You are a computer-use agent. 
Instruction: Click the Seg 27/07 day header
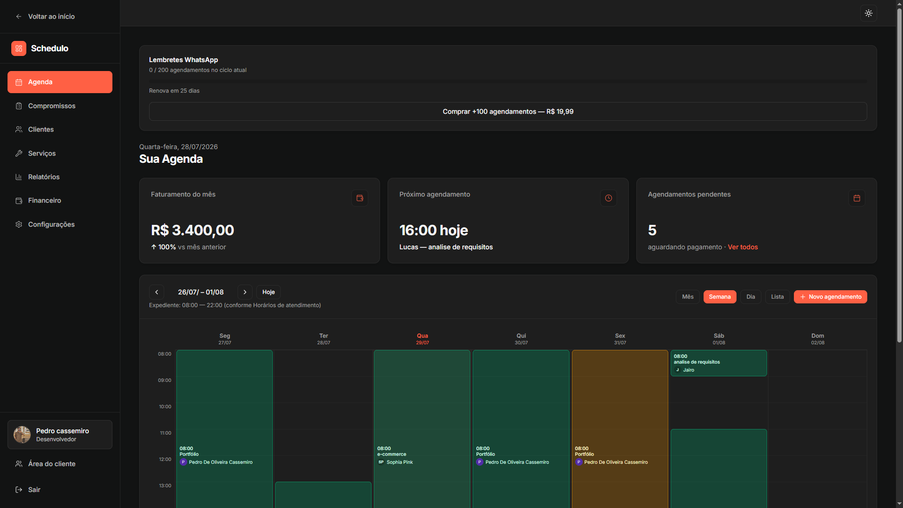coord(225,339)
